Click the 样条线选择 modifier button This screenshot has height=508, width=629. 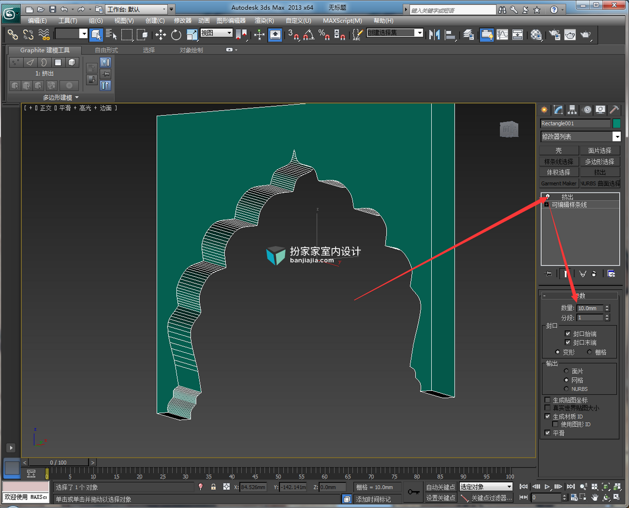tap(559, 161)
